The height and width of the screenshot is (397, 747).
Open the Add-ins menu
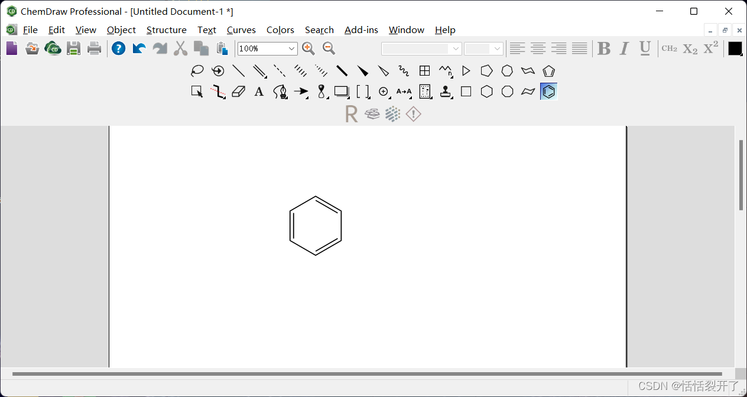(x=361, y=30)
